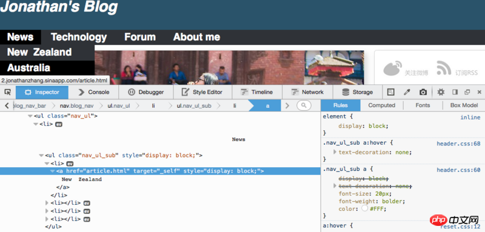Close the developer tools panel
The width and height of the screenshot is (485, 232).
(x=479, y=92)
